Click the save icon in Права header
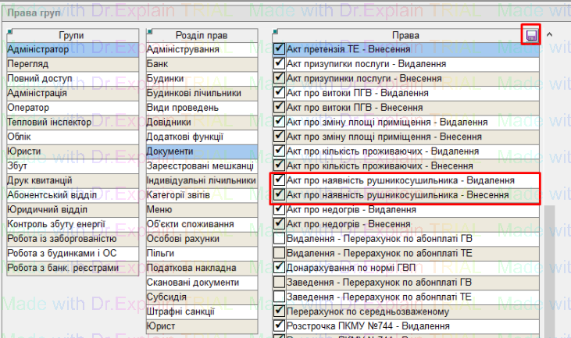The image size is (571, 338). (531, 35)
